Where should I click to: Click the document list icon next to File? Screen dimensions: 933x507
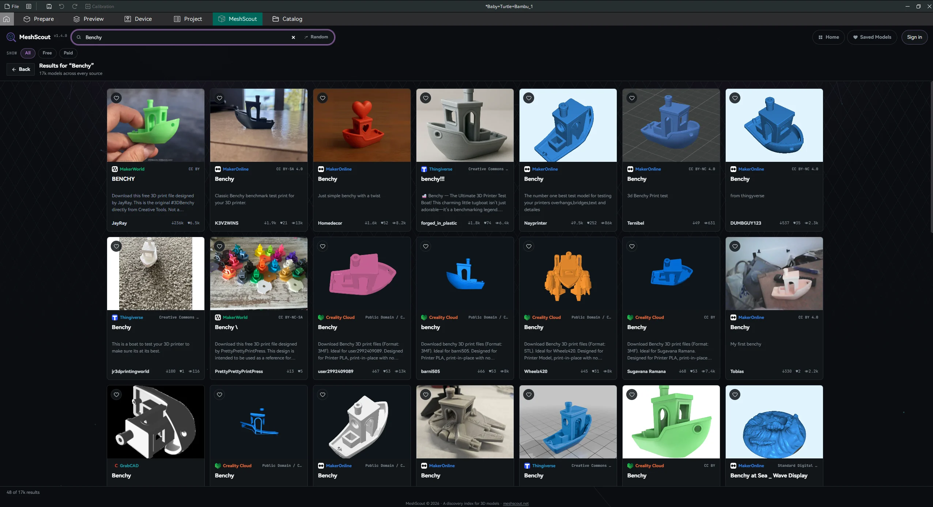click(x=29, y=6)
